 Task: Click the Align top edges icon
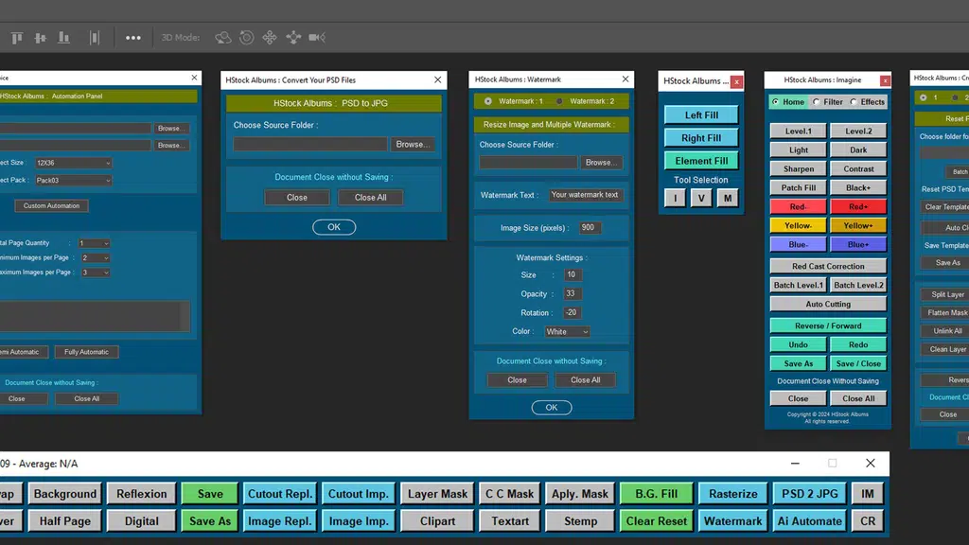17,38
